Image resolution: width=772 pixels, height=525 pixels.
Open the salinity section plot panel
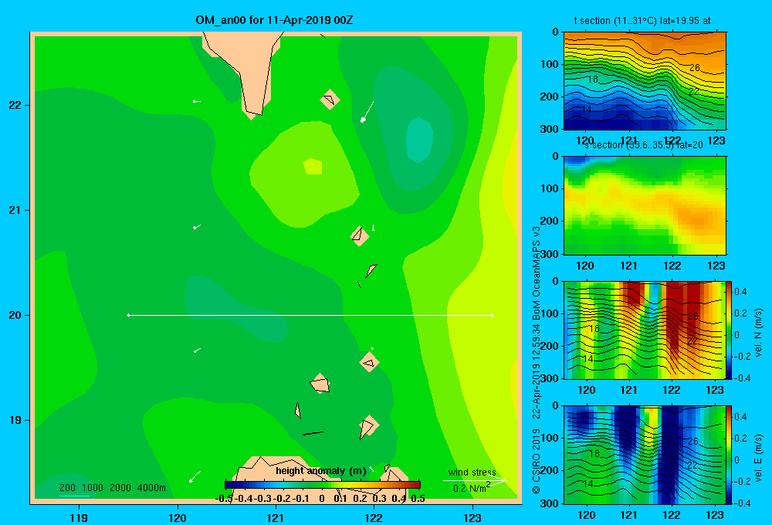[x=645, y=205]
